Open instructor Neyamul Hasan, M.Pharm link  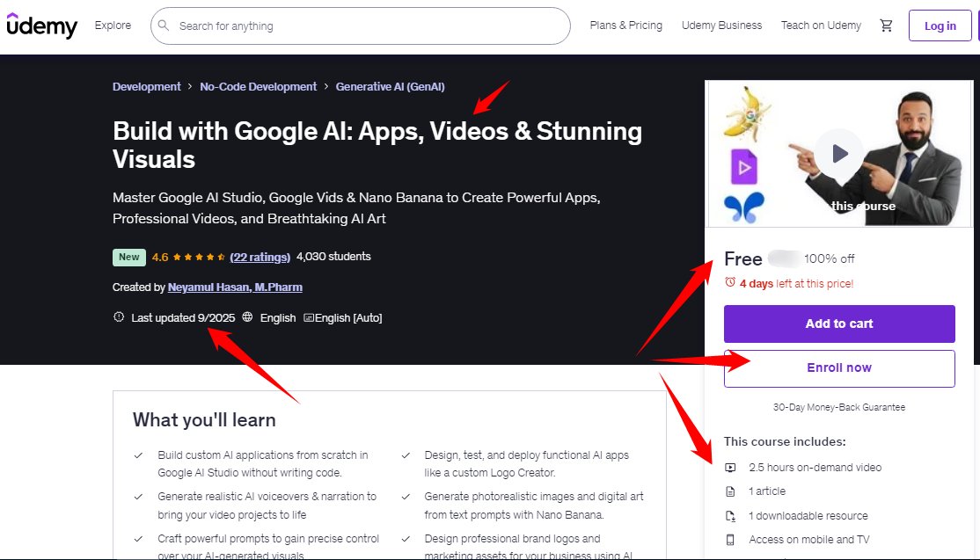[x=235, y=287]
